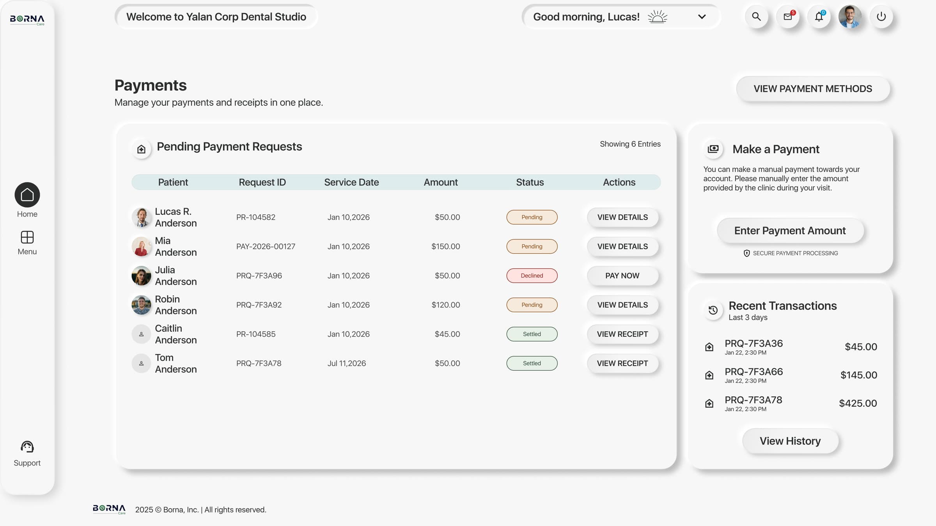View receipt for Tom Anderson
Viewport: 936px width, 526px height.
click(x=622, y=364)
